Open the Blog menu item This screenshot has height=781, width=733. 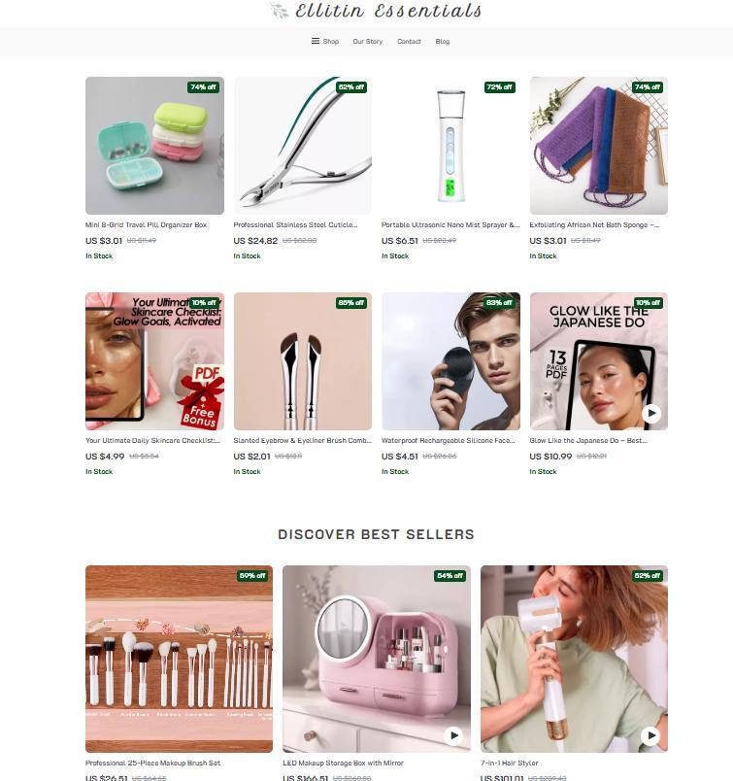(442, 42)
